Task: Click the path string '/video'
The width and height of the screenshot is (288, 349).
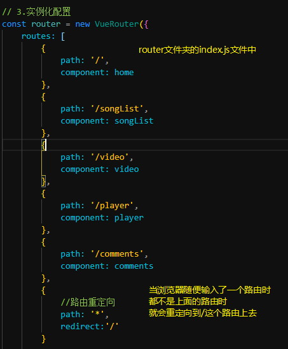Action: (x=109, y=157)
